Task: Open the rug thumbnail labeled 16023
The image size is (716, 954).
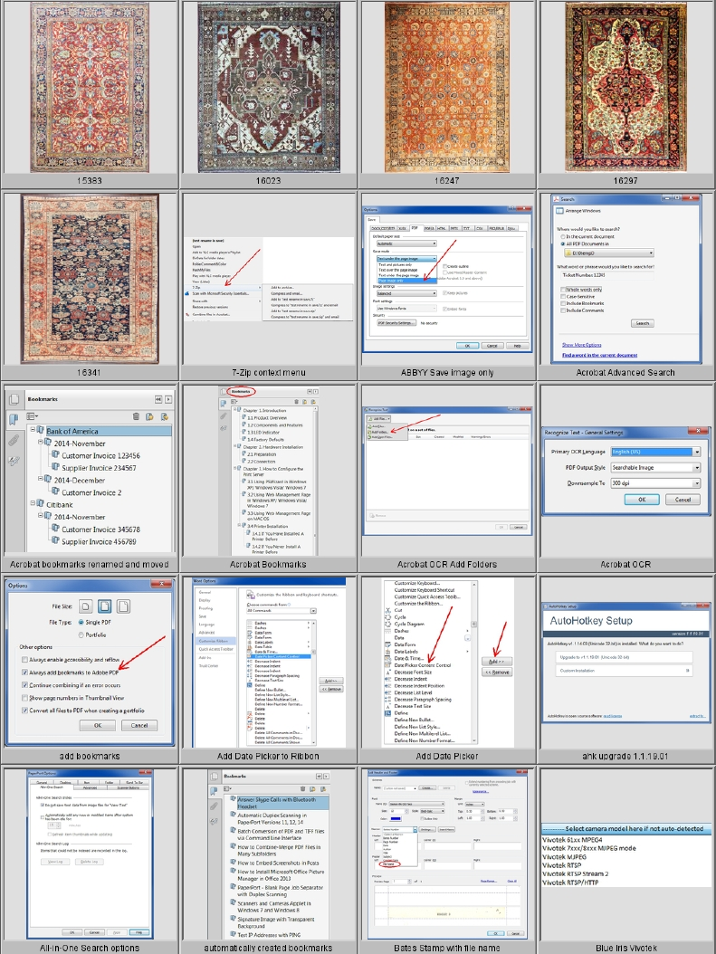Action: click(x=268, y=87)
